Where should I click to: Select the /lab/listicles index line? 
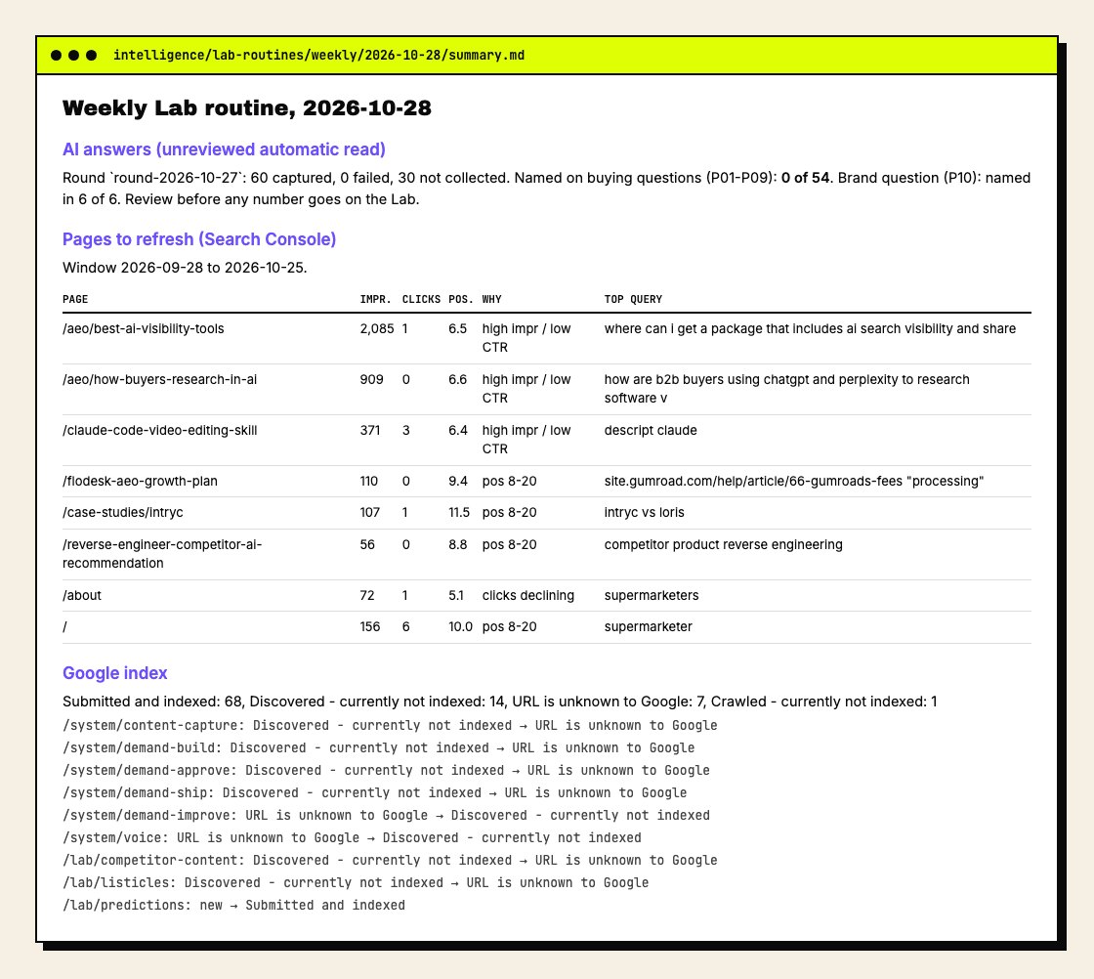click(356, 882)
